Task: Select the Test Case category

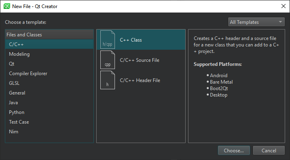Action: point(50,122)
